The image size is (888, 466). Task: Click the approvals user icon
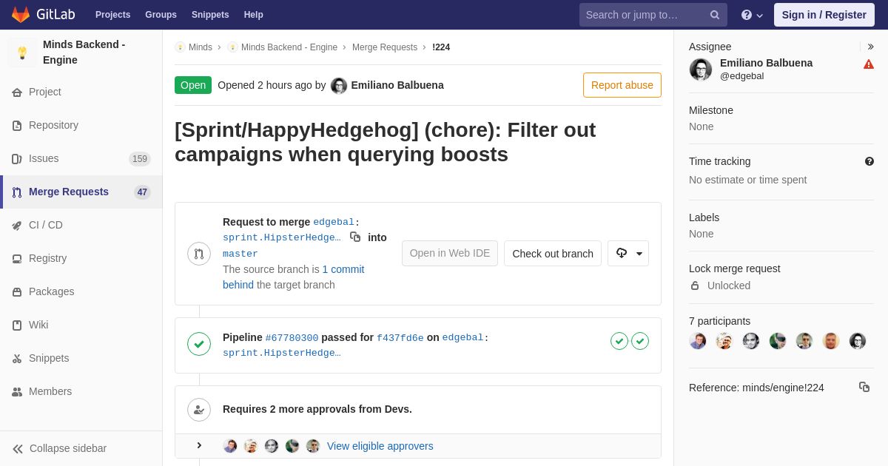click(199, 410)
